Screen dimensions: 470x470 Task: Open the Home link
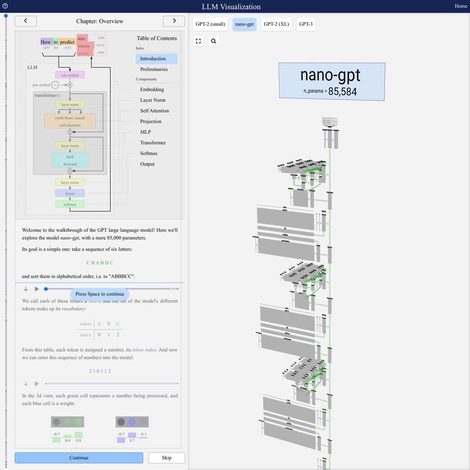coord(461,6)
